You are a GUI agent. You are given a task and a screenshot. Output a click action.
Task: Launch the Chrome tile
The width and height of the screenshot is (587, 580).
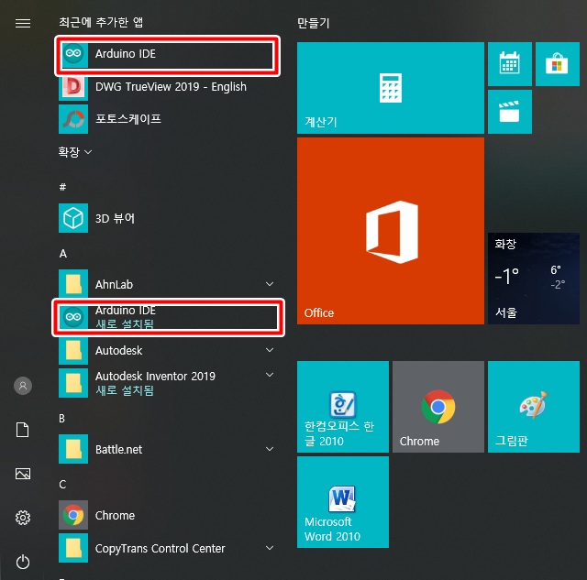[x=438, y=407]
